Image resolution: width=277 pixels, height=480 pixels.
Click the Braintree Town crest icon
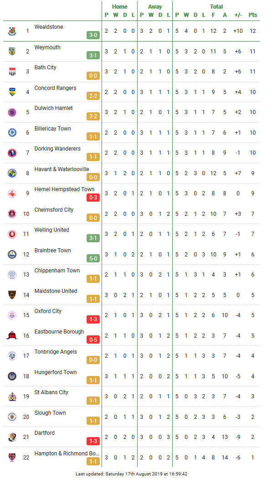12,255
